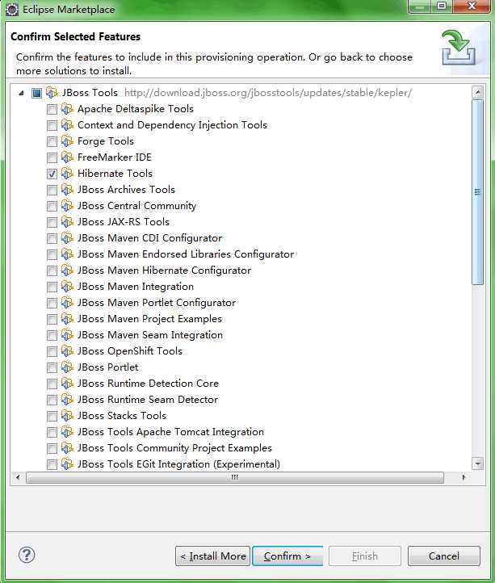Maximize the Eclipse Marketplace window
The width and height of the screenshot is (495, 583).
442,6
